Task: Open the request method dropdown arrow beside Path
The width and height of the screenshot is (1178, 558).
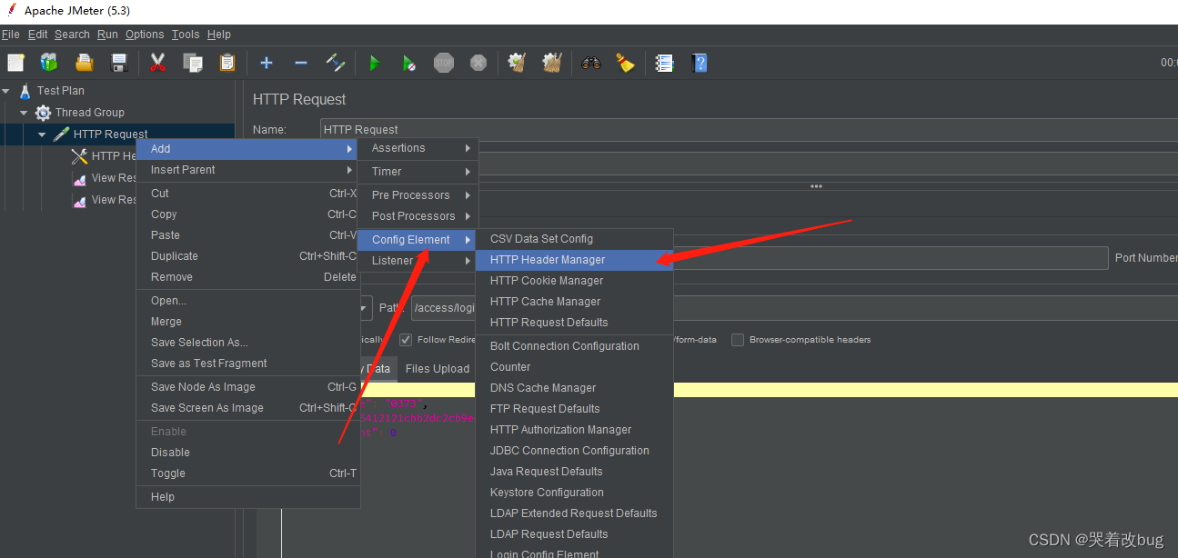Action: 365,308
